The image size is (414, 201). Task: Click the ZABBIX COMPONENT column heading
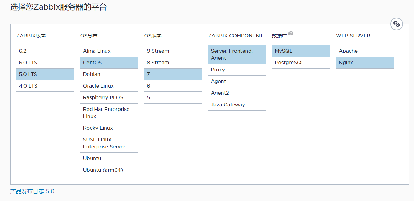[x=235, y=36]
